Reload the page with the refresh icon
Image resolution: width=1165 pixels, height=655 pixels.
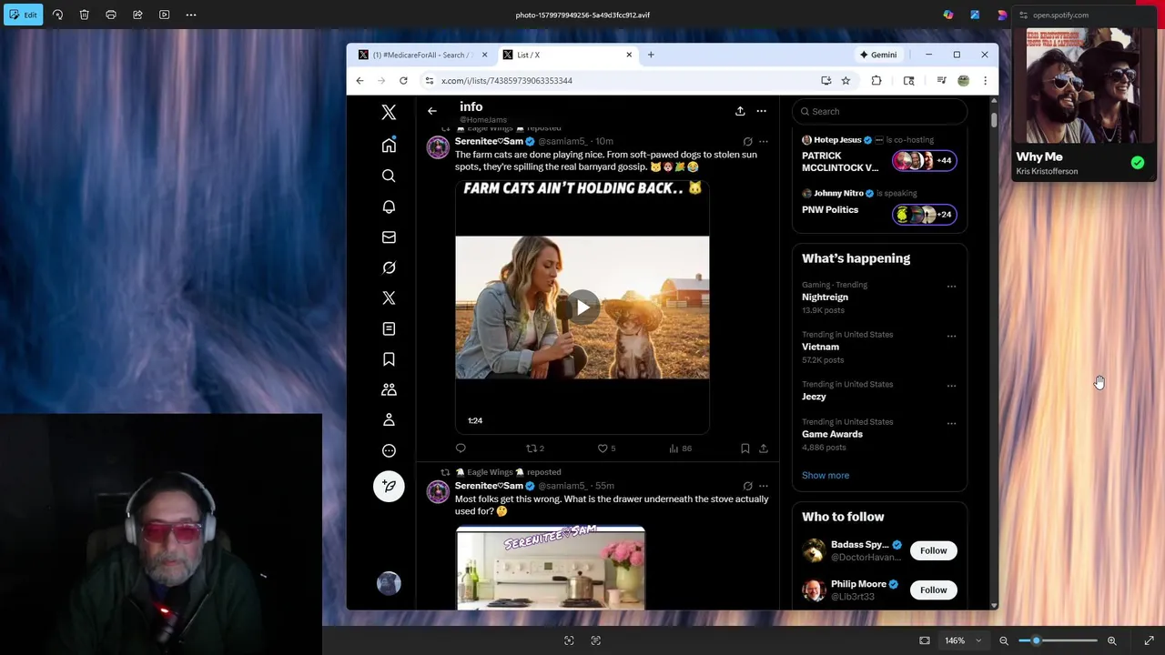pyautogui.click(x=403, y=80)
